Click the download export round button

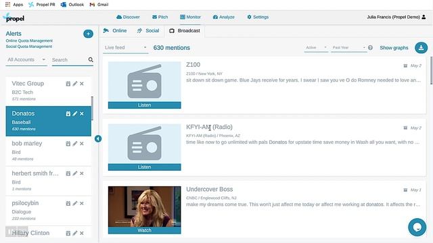421,48
